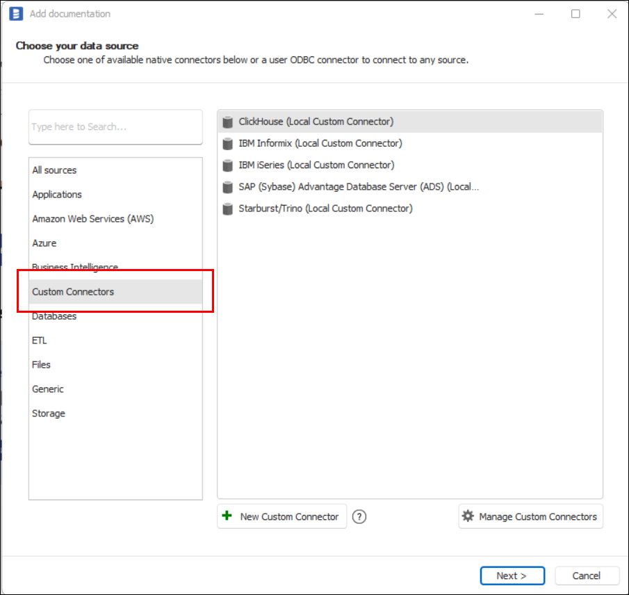Click the SAP Advantage Database Server icon

[x=227, y=187]
